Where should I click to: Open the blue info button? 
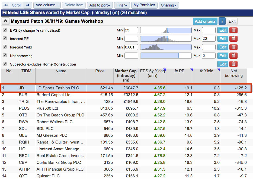[222, 21]
